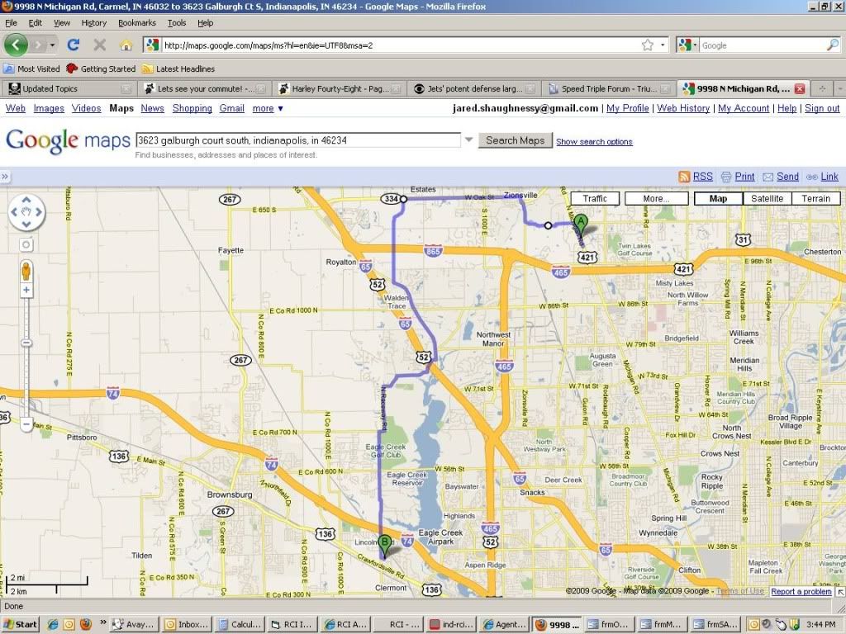846x634 pixels.
Task: Click the Link link for this map
Action: [829, 177]
